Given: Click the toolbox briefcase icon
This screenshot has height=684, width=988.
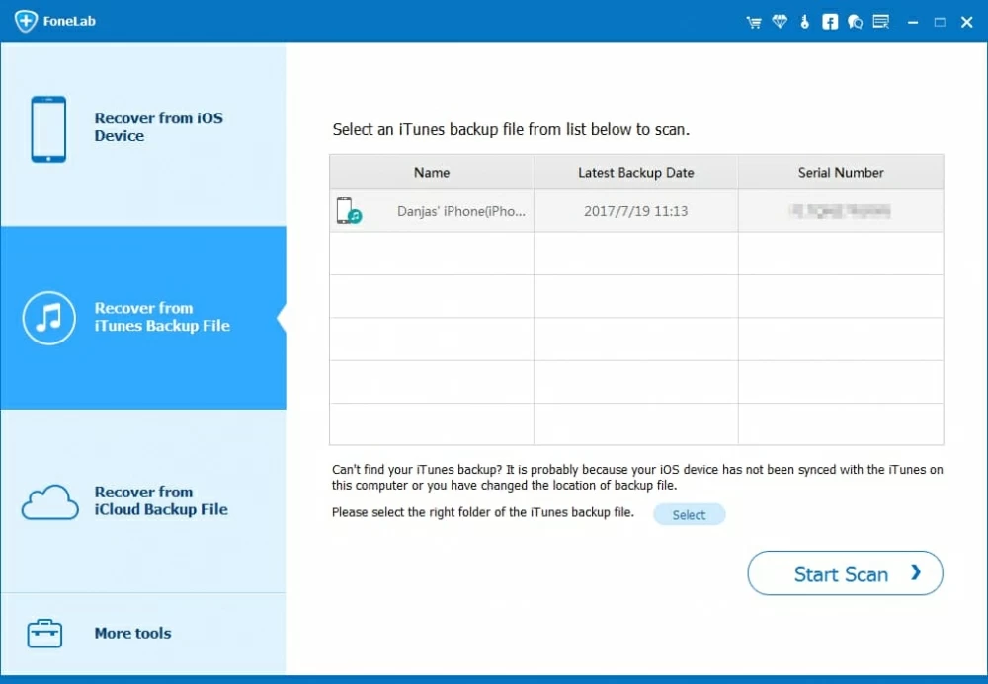Looking at the screenshot, I should (x=44, y=633).
